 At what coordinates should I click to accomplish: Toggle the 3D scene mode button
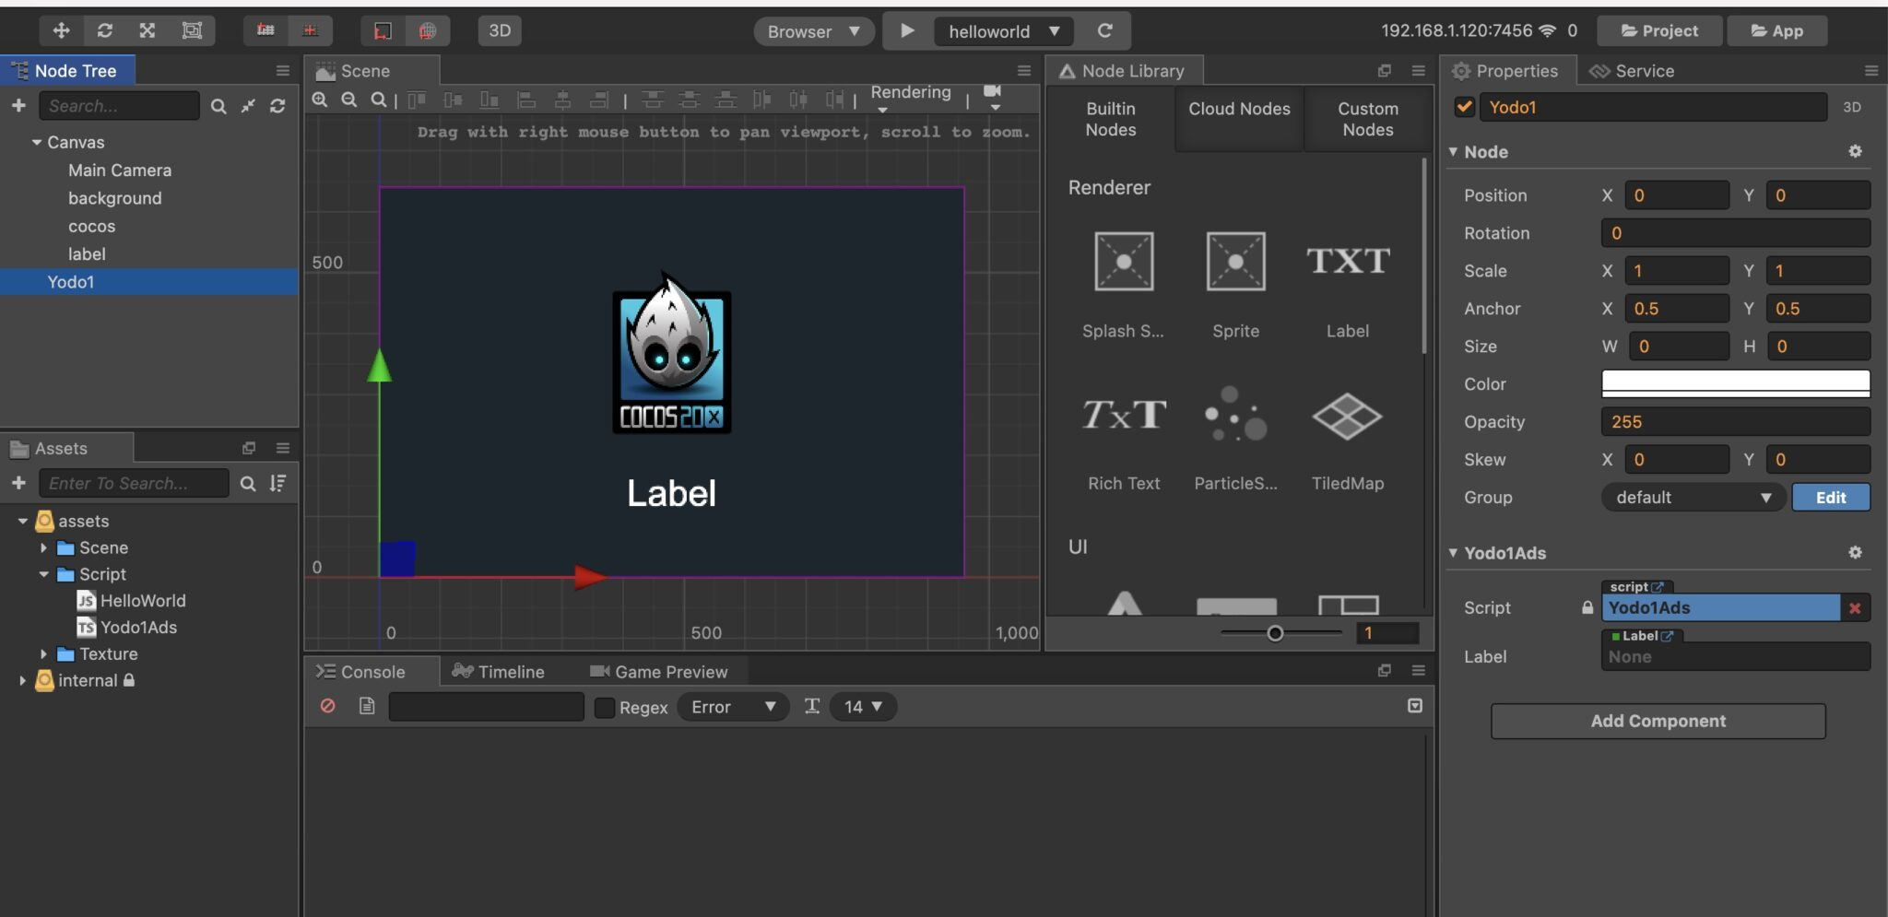pos(500,30)
